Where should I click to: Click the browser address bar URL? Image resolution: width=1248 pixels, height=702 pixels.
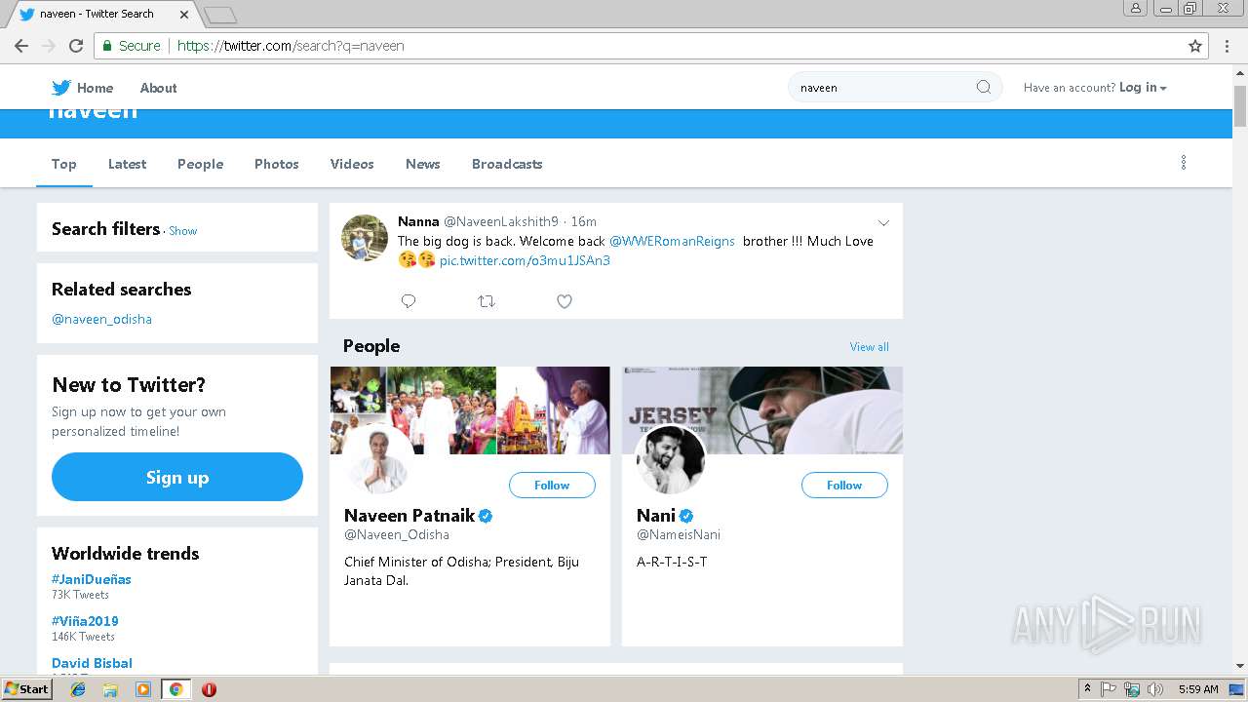point(291,46)
